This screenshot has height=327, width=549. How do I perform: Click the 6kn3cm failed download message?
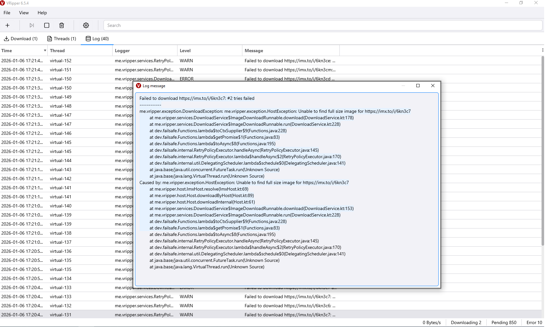290,70
